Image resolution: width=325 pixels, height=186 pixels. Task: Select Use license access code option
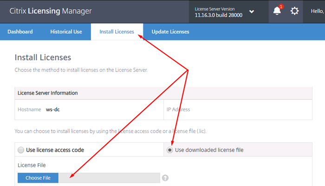(x=21, y=150)
